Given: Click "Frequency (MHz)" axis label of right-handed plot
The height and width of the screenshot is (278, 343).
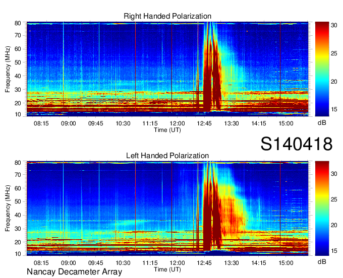Looking at the screenshot, I should click(x=8, y=69).
